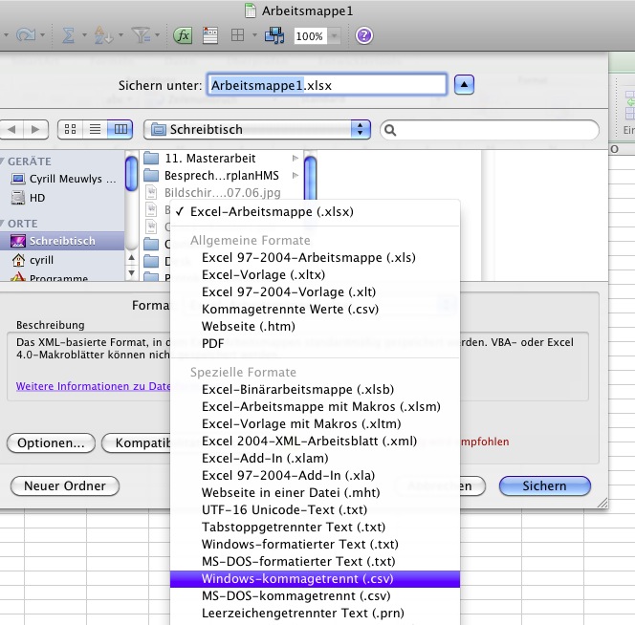Click the AutoSum sigma icon
635x625 pixels.
coord(68,35)
